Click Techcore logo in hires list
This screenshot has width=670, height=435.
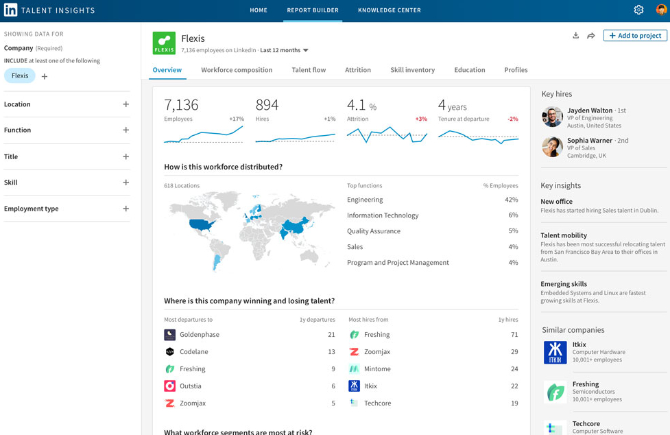[x=355, y=403]
